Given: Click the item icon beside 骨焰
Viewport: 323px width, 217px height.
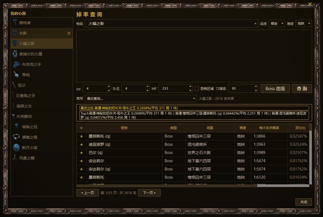Looking at the screenshot, I should (16, 75).
